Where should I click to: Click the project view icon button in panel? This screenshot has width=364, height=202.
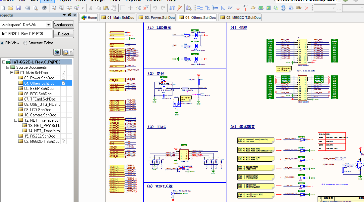(57, 52)
